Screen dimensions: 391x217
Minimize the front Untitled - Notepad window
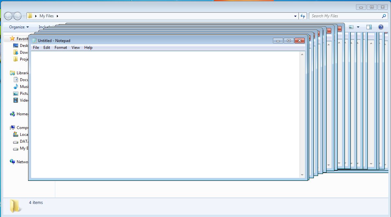(x=278, y=40)
